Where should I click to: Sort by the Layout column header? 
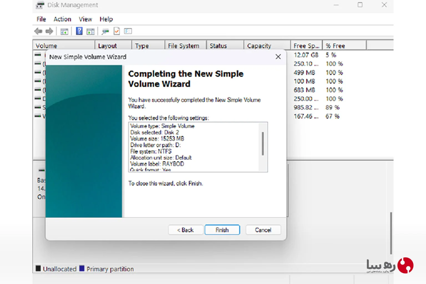coord(113,46)
